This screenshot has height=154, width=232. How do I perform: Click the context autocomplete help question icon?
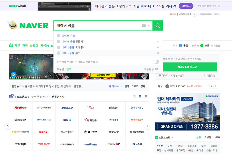coord(97,62)
